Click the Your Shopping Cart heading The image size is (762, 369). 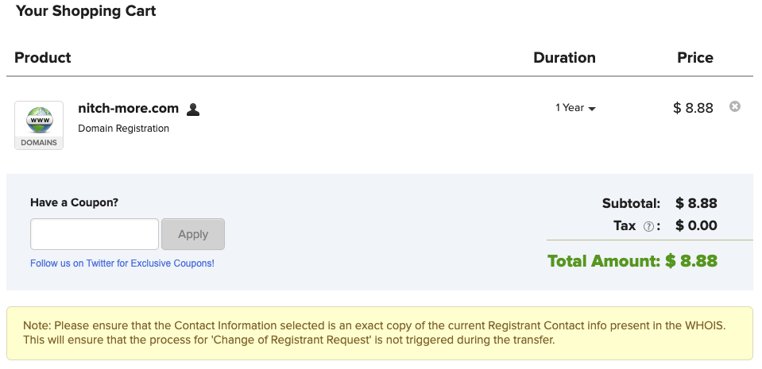86,11
